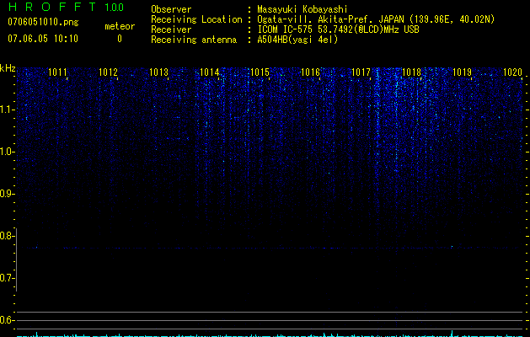The width and height of the screenshot is (530, 337).
Task: Select observer name Masayuki Kobayashi
Action: coord(302,9)
